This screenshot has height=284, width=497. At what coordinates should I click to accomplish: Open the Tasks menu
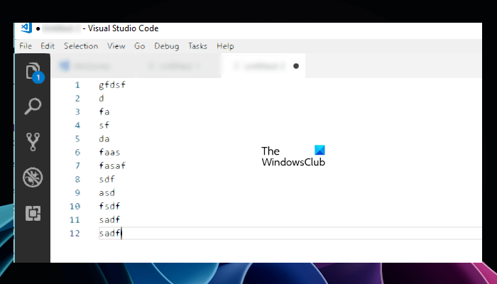coord(197,46)
